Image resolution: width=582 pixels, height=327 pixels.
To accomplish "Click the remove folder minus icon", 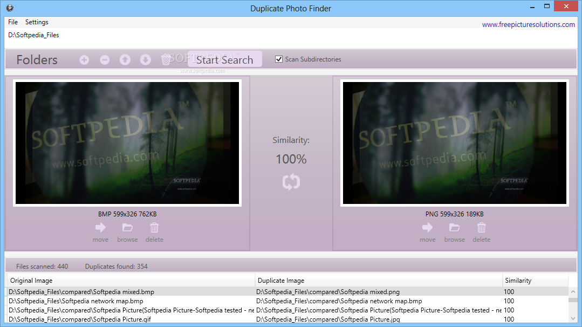I will tap(105, 60).
